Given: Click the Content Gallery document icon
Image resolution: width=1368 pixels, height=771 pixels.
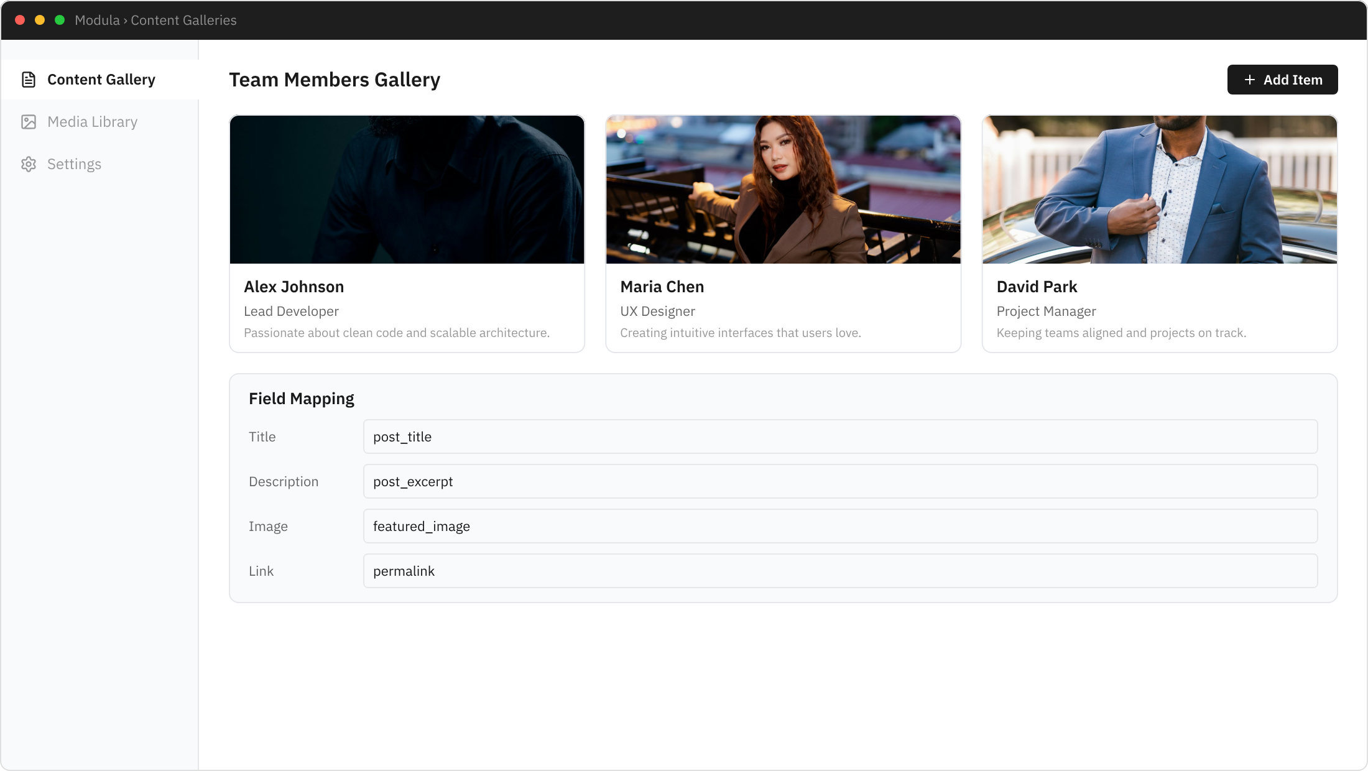Looking at the screenshot, I should [x=29, y=80].
